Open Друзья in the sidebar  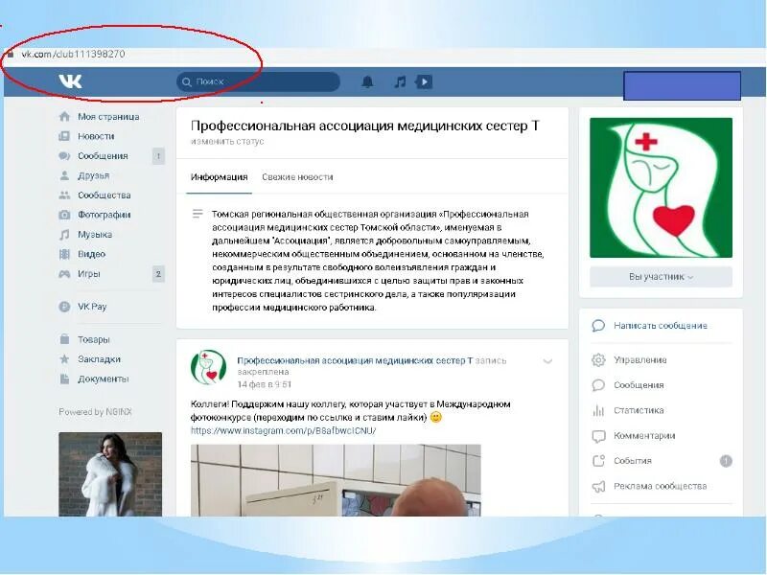(x=93, y=175)
